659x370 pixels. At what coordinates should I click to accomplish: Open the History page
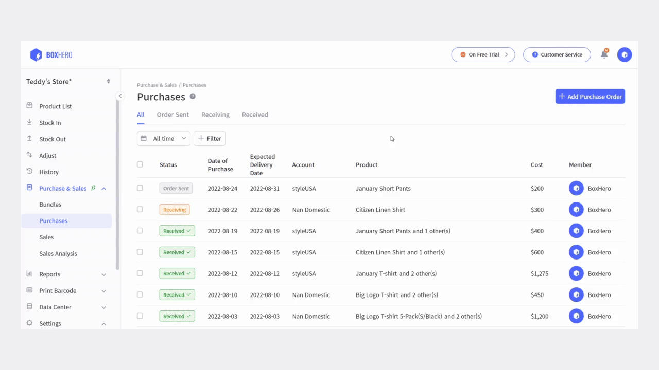[49, 172]
